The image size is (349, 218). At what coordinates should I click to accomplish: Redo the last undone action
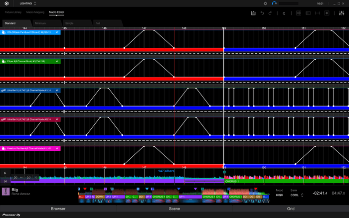point(270,13)
